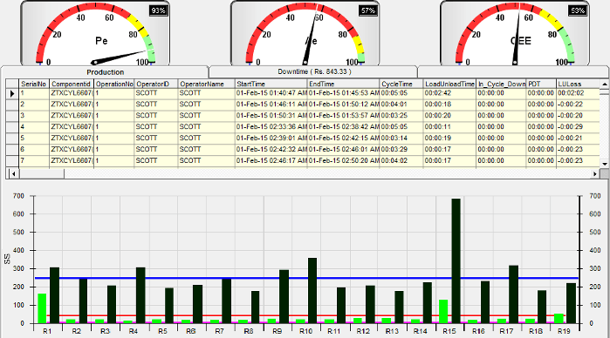This screenshot has width=610, height=338.
Task: Click the LoadUnloadTime column header
Action: tap(449, 84)
